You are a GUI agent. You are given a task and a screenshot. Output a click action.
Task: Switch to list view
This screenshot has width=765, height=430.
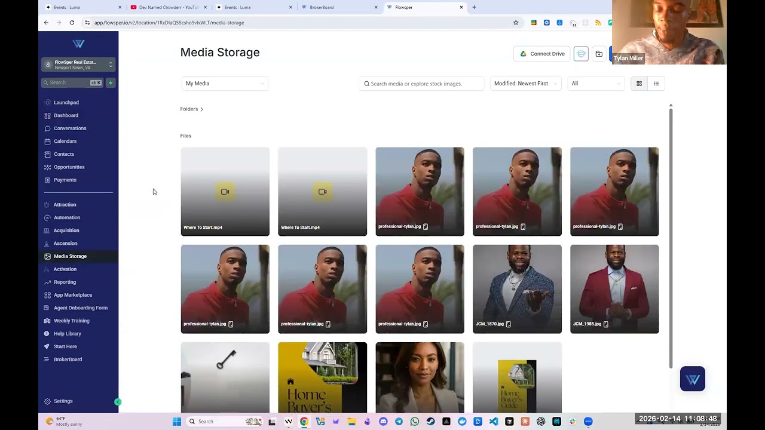(x=656, y=84)
